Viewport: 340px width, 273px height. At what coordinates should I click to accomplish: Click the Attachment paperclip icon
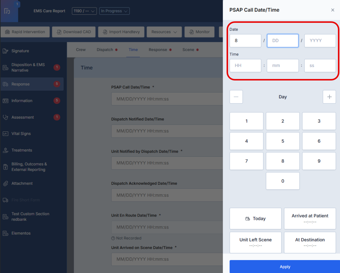(5, 184)
